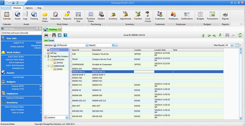Click the Active Work Orders link
This screenshot has width=245, height=126.
16,57
